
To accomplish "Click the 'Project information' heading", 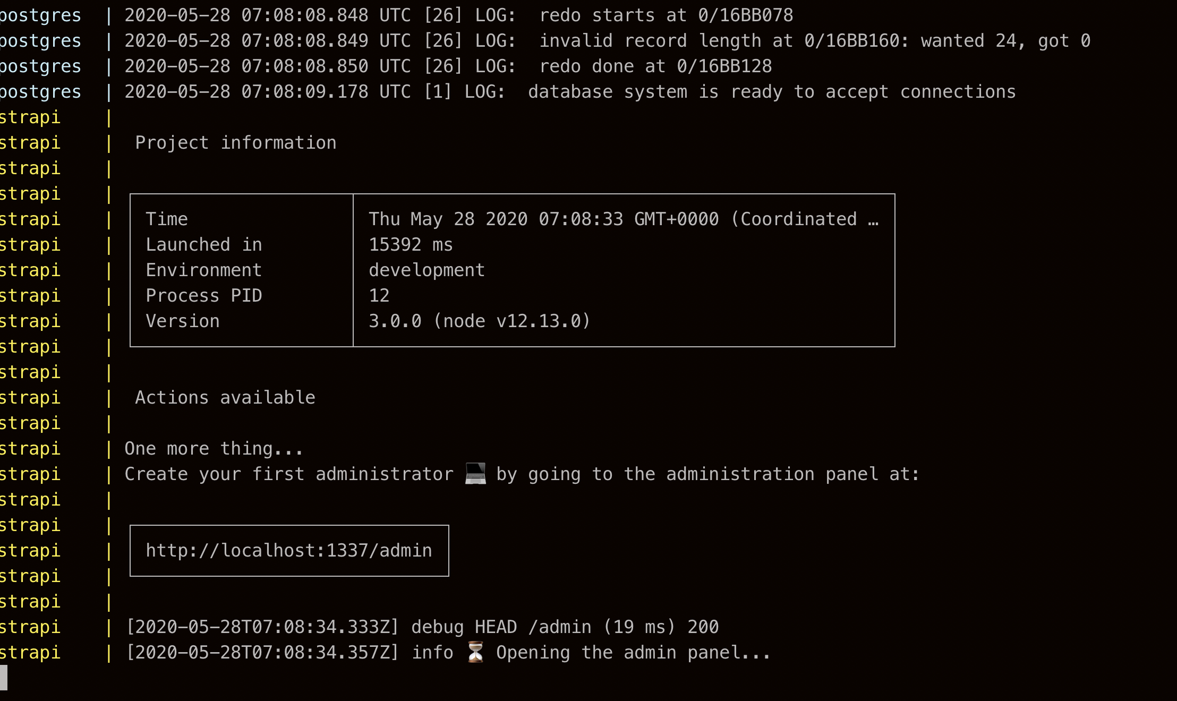I will (x=236, y=143).
